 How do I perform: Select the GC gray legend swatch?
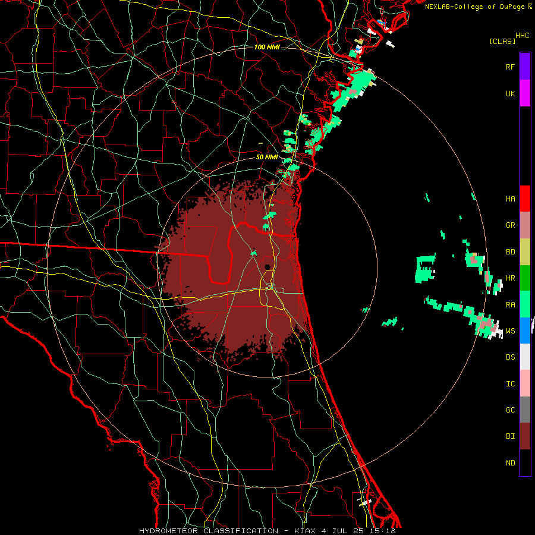[x=525, y=410]
